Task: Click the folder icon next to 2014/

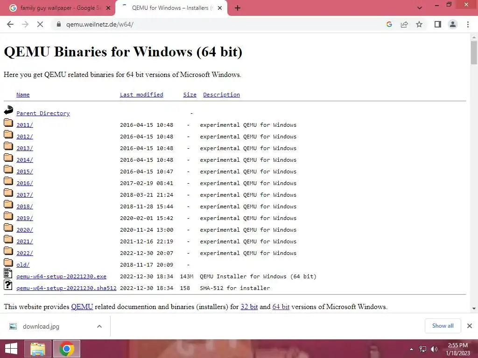Action: point(8,158)
